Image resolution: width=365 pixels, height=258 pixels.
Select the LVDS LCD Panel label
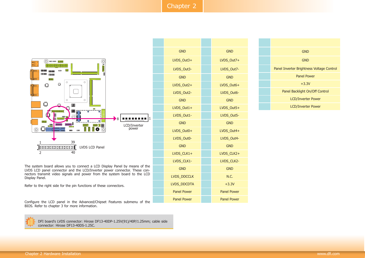[x=92, y=147]
